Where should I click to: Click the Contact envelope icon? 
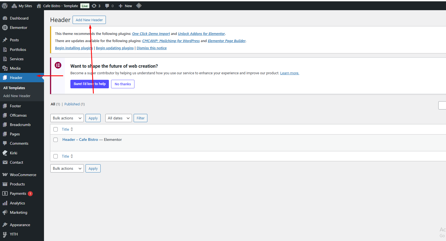click(x=5, y=162)
